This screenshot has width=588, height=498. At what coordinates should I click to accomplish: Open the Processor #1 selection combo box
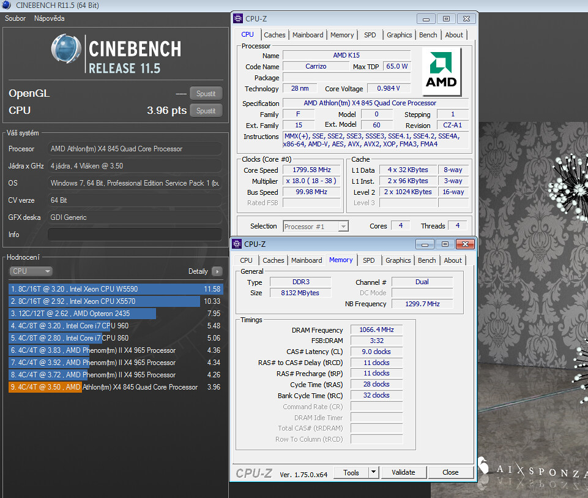point(316,226)
